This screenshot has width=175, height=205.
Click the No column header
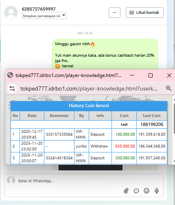point(15,116)
